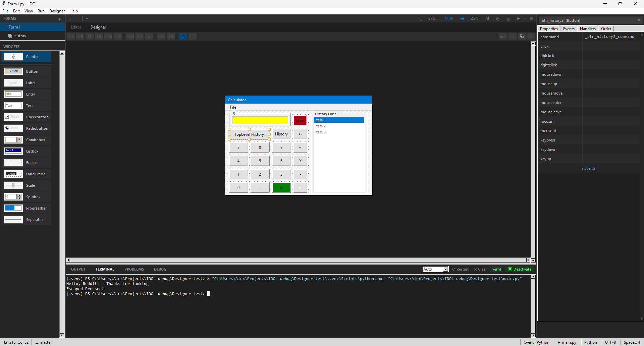Click the Paste clipboard icon
644x346 pixels.
pyautogui.click(x=531, y=37)
